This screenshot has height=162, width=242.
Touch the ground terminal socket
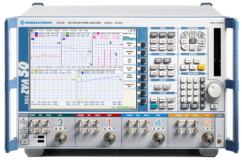219,141
